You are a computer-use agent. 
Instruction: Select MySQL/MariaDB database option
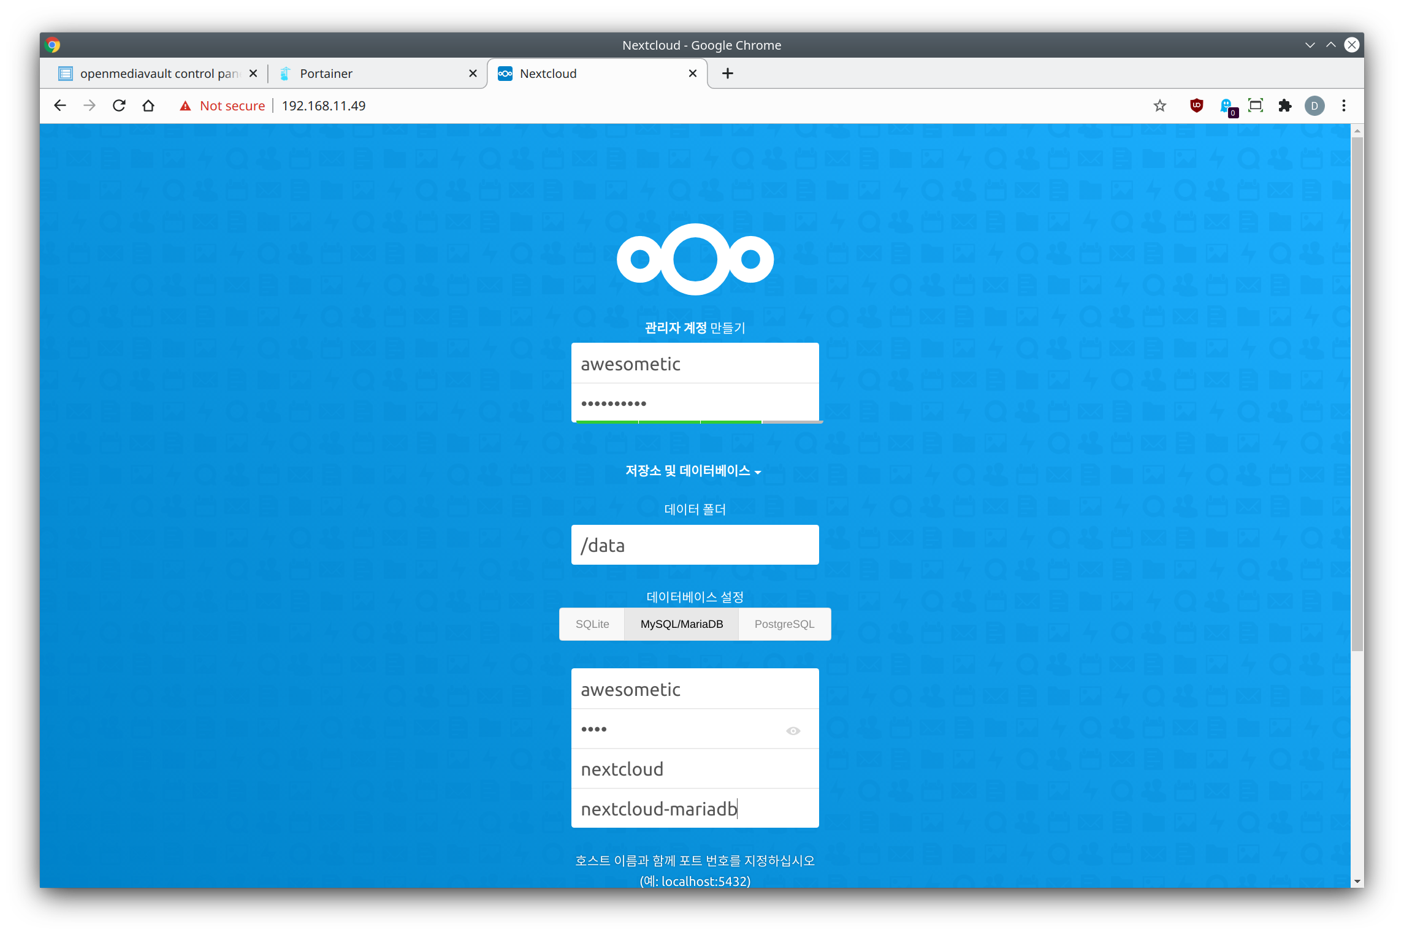pos(681,624)
